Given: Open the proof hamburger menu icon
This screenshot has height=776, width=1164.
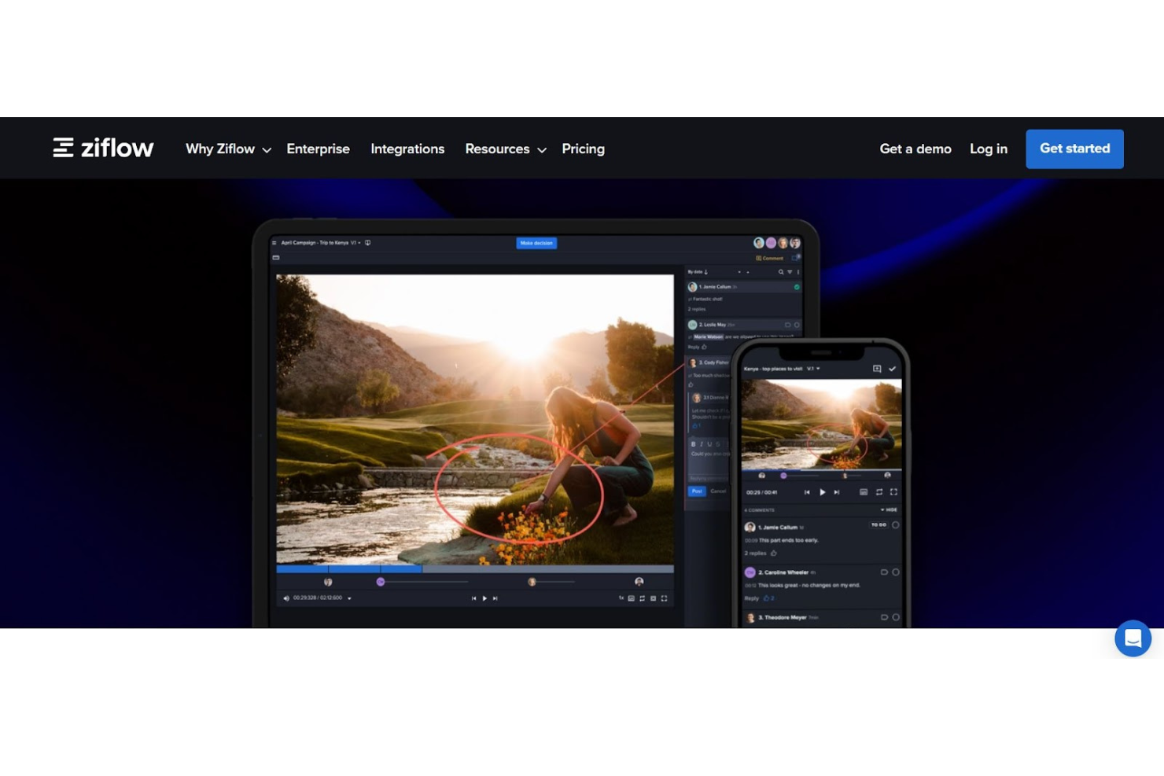Looking at the screenshot, I should pos(273,243).
